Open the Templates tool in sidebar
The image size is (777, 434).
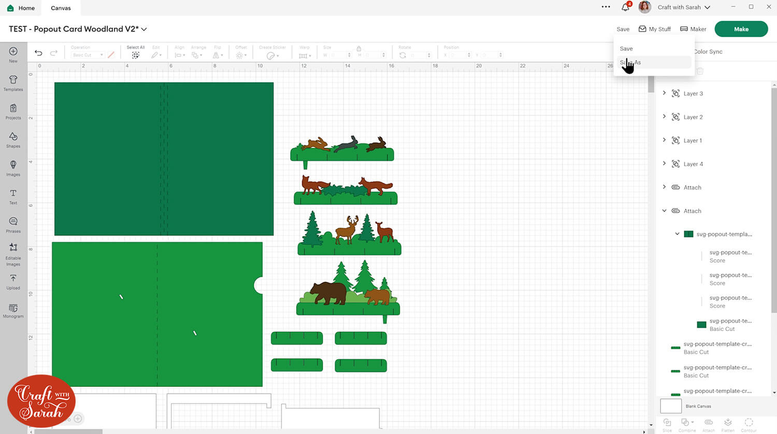13,82
